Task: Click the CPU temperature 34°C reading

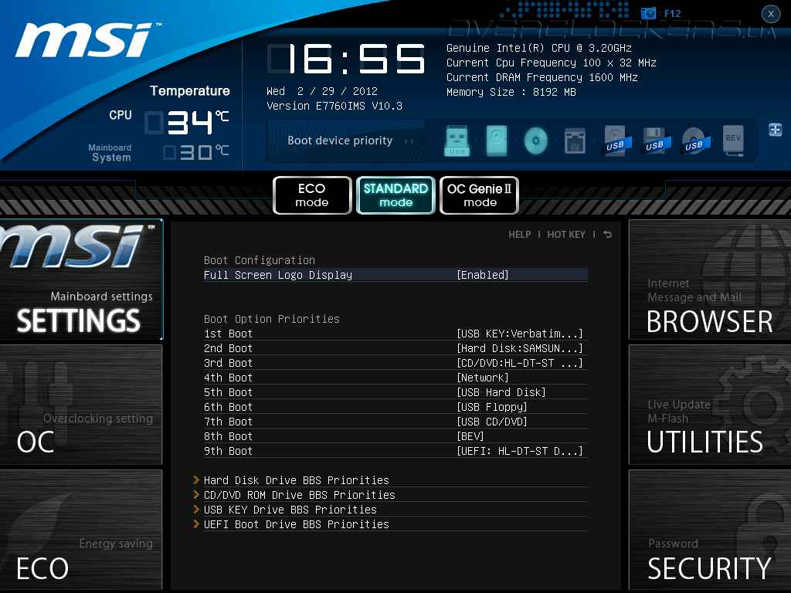Action: 187,123
